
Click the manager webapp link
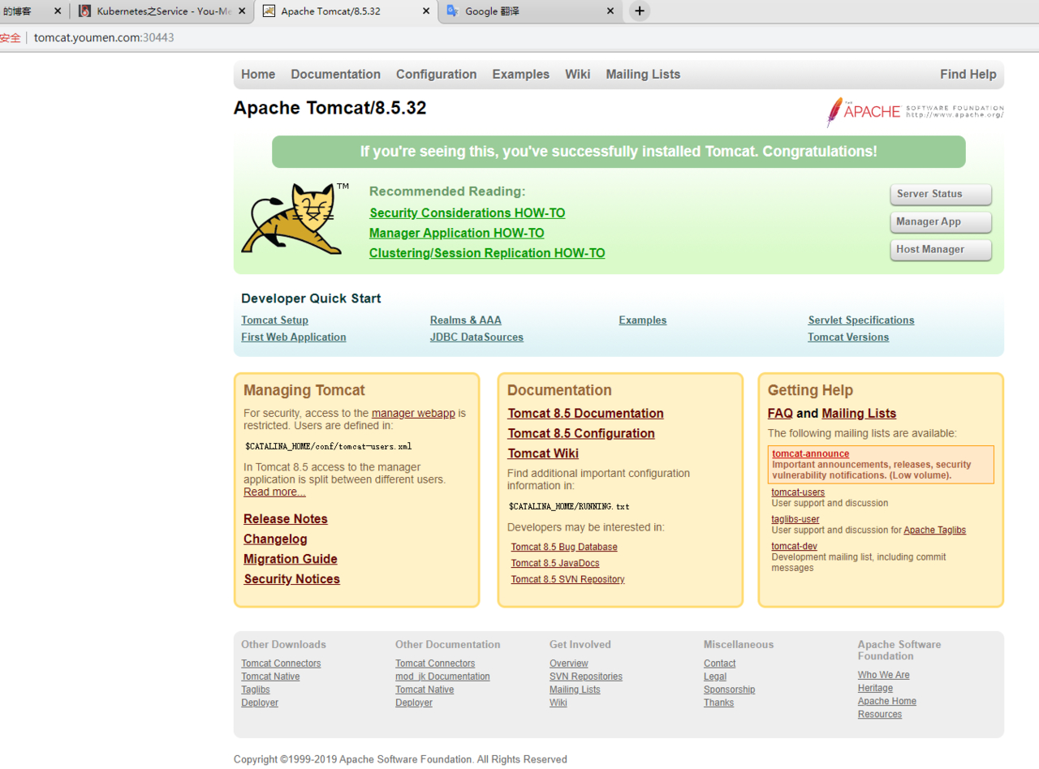tap(413, 413)
